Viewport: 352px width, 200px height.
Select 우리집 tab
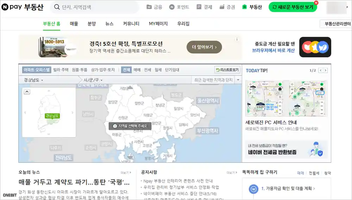coord(183,24)
